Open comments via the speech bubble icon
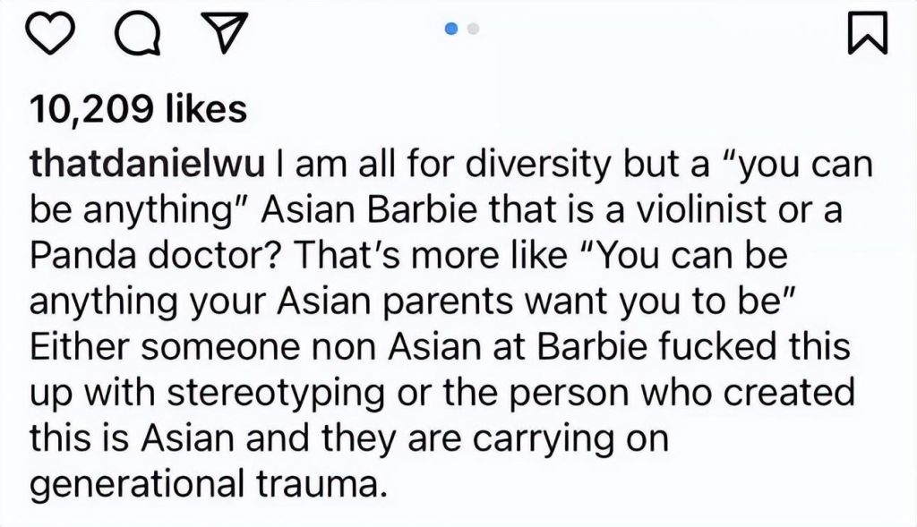Viewport: 917px width, 527px height. (x=138, y=33)
